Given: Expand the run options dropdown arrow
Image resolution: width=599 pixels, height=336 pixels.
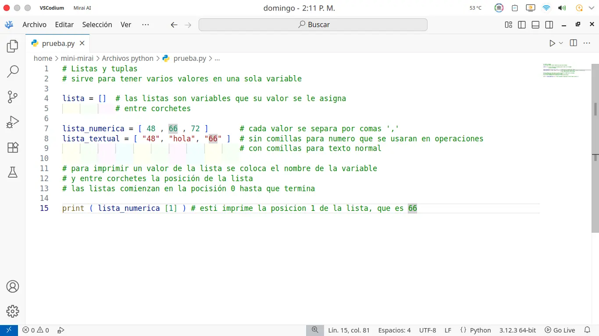Looking at the screenshot, I should tap(561, 43).
